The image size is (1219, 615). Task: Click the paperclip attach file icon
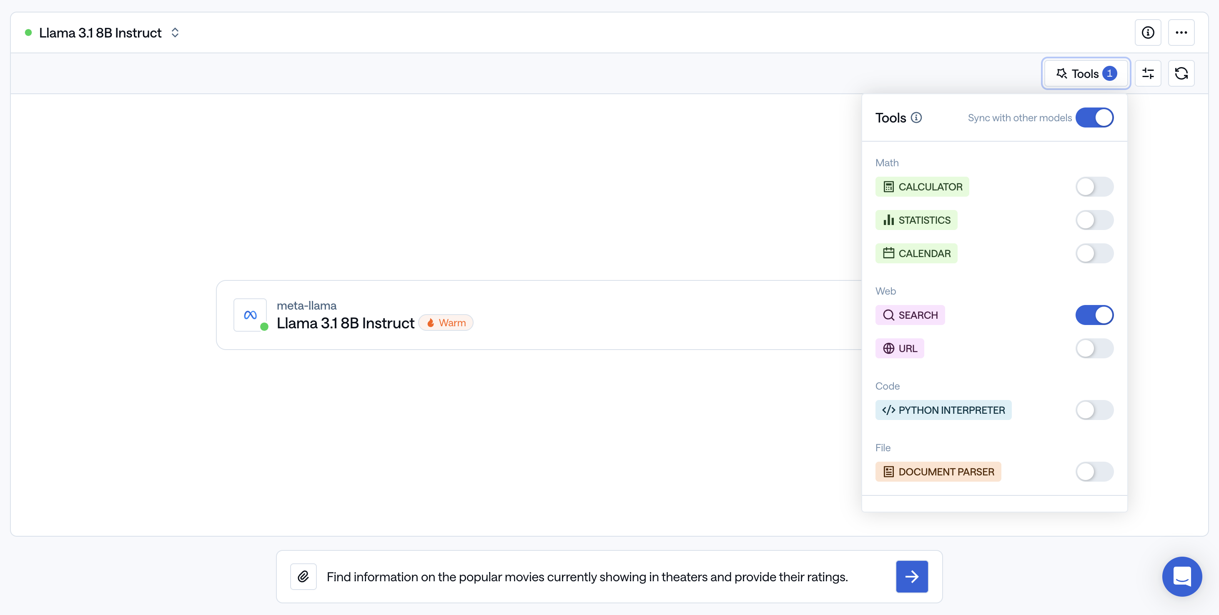tap(303, 576)
